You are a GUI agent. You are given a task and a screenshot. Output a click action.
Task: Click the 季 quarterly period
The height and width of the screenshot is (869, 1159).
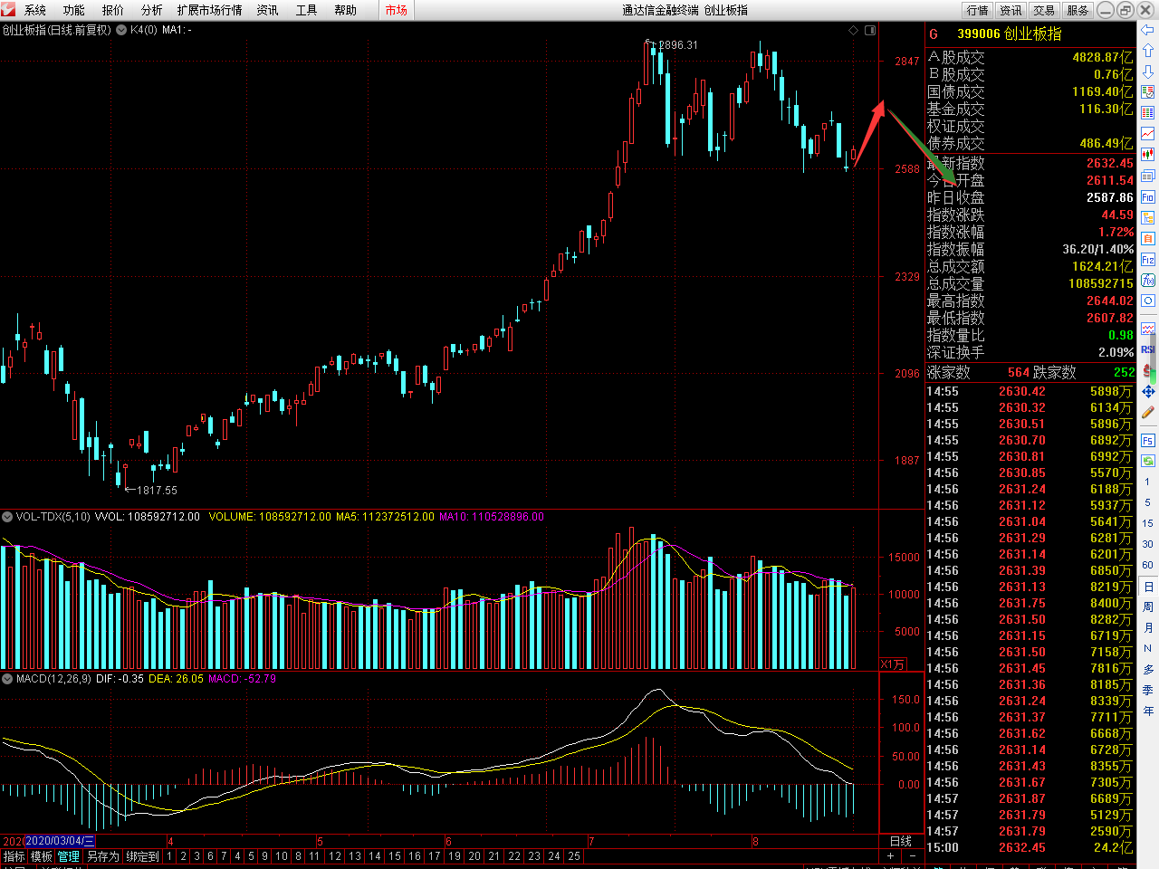[1148, 691]
